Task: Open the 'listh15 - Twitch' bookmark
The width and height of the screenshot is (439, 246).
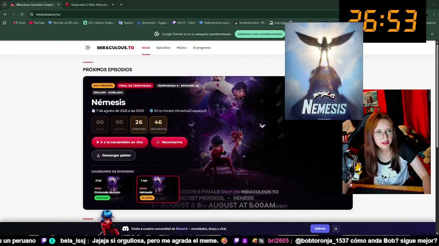Action: (184, 23)
